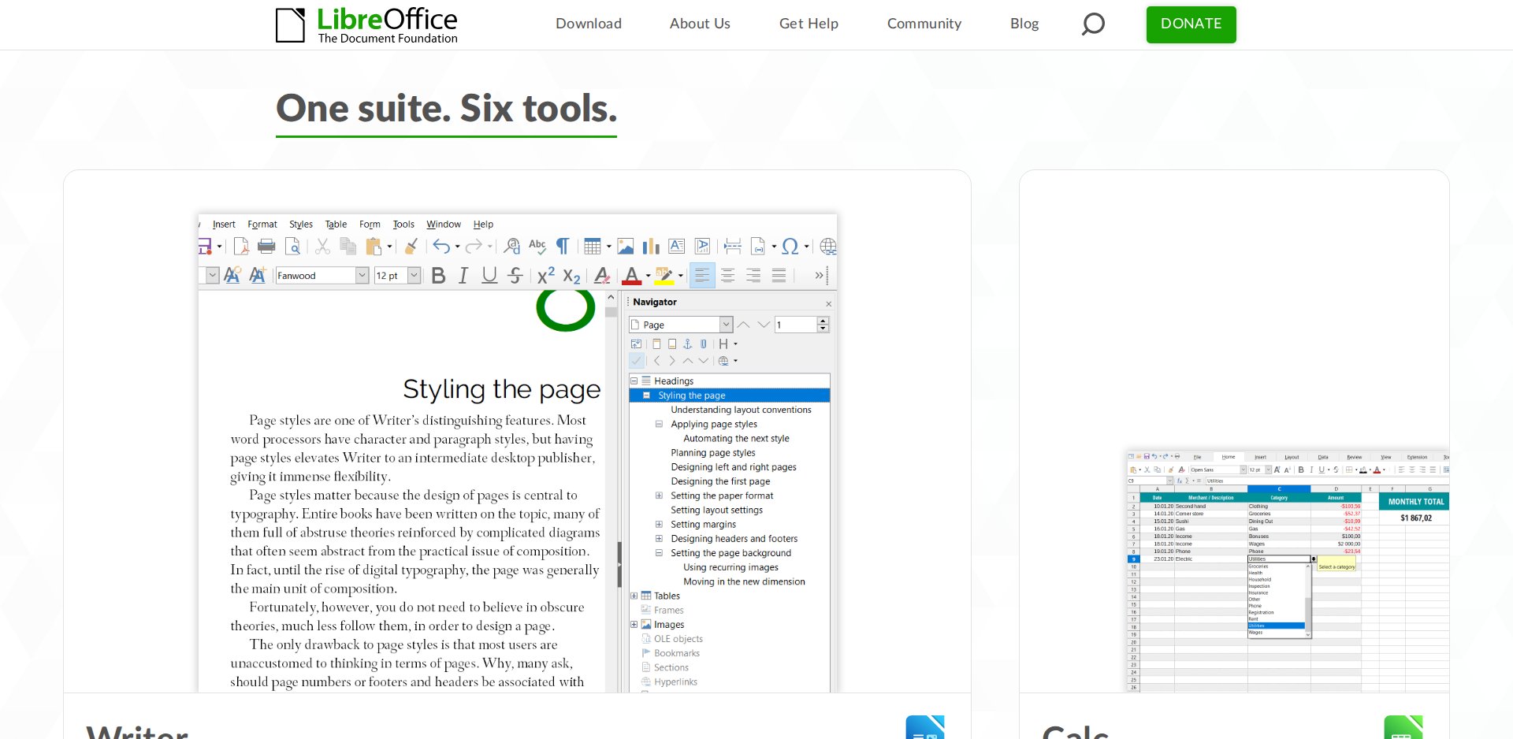Click the Clear Direct Formatting icon

click(x=602, y=275)
